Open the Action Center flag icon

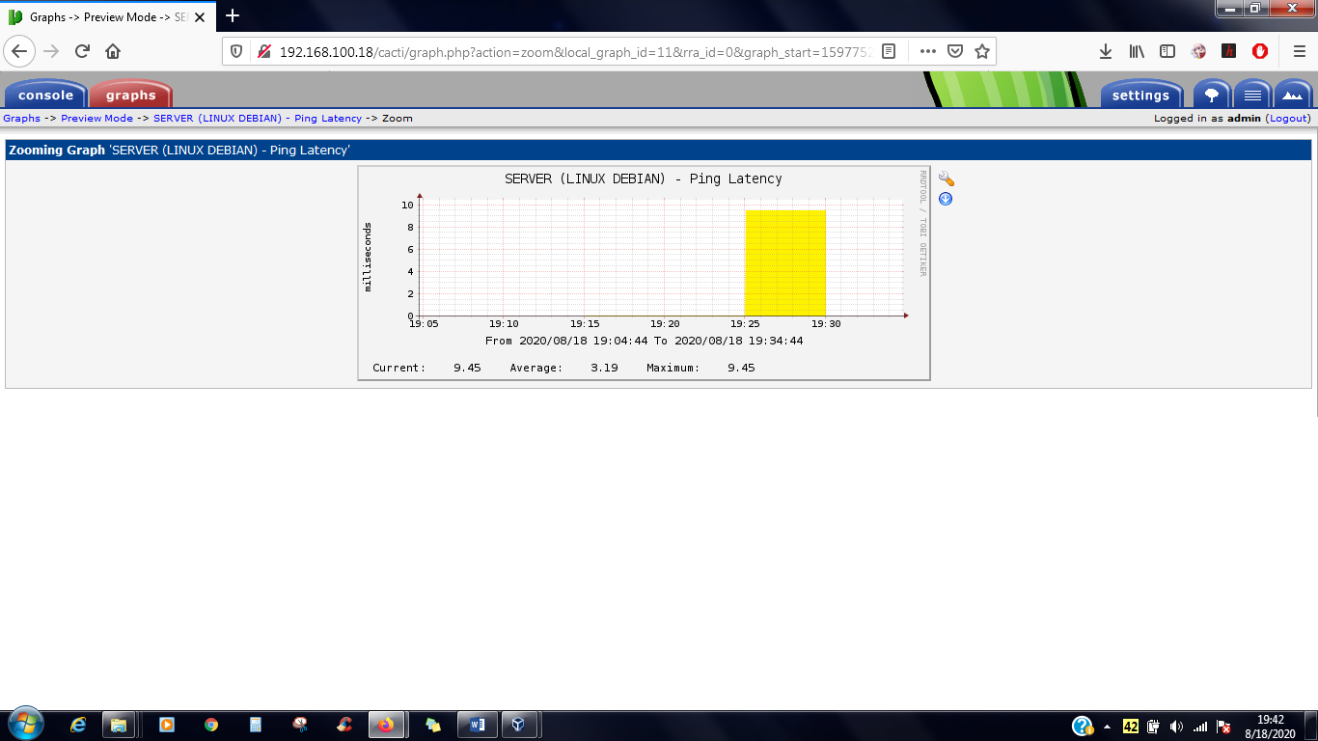coord(1223,727)
